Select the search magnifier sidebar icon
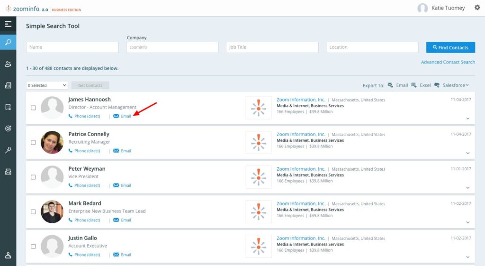485x266 pixels. (8, 42)
